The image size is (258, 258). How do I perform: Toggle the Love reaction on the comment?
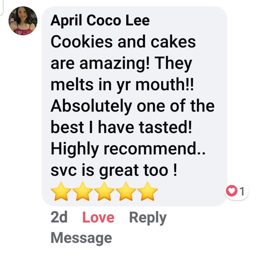[98, 217]
